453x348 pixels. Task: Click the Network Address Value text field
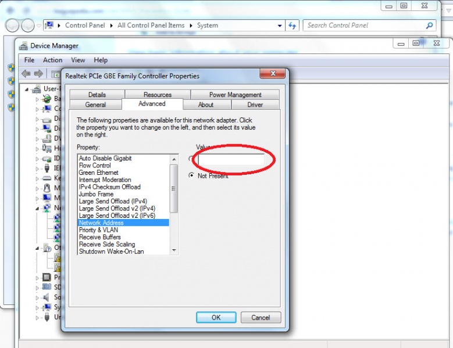pyautogui.click(x=231, y=160)
